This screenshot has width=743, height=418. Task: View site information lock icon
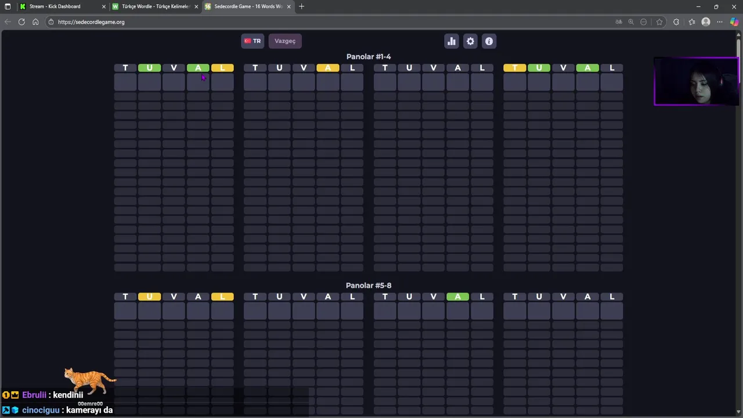[x=51, y=22]
